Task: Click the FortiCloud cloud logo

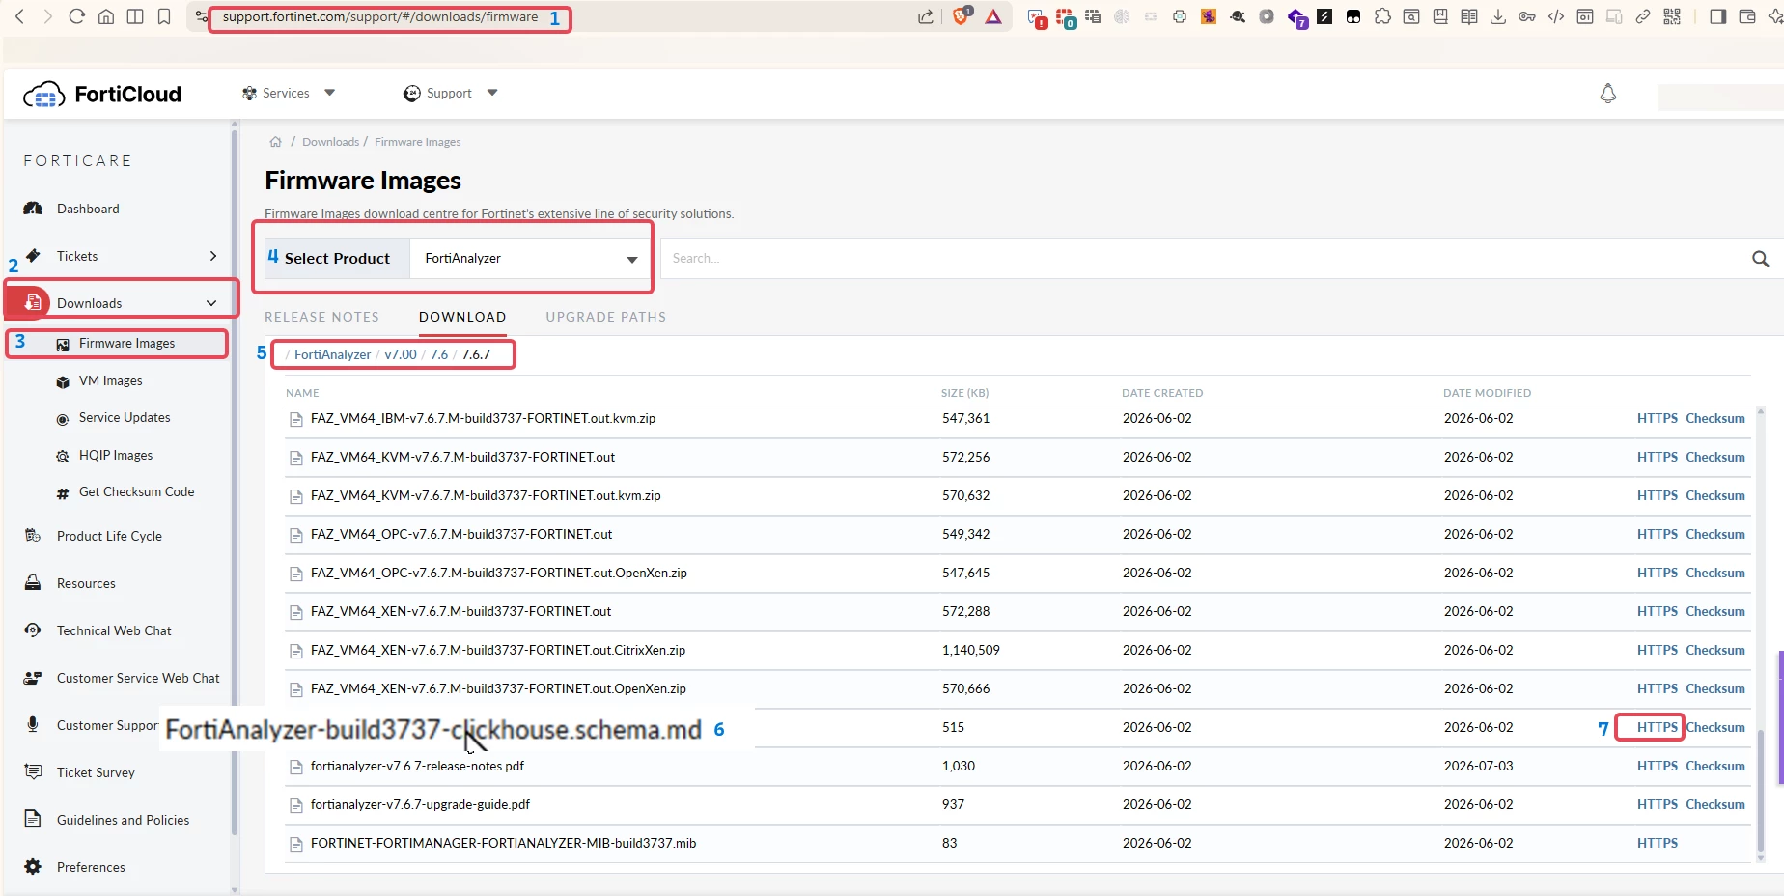Action: click(43, 94)
